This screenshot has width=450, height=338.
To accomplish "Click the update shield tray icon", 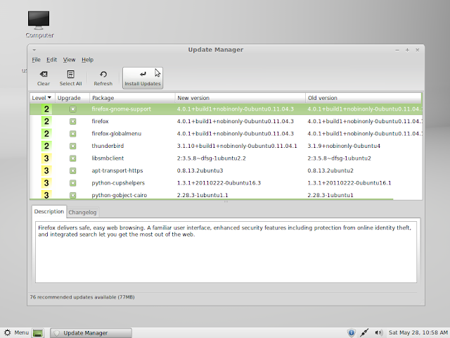I will pos(352,333).
